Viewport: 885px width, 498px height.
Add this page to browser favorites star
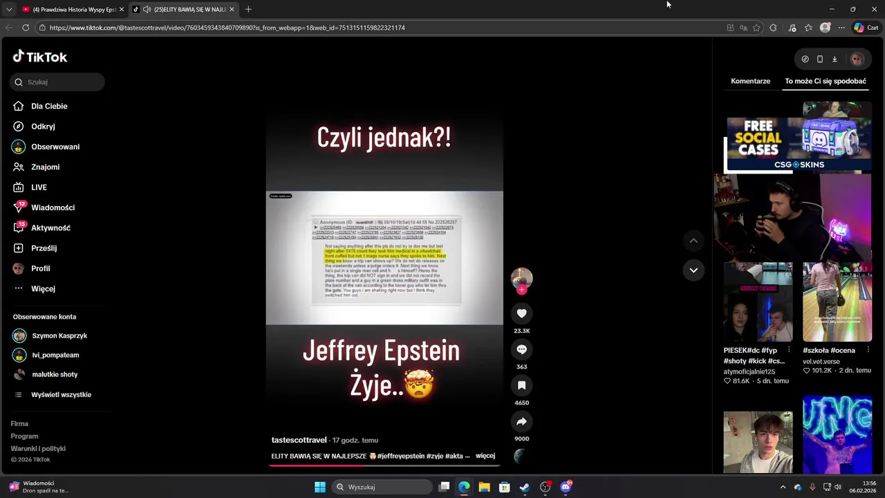coord(756,28)
